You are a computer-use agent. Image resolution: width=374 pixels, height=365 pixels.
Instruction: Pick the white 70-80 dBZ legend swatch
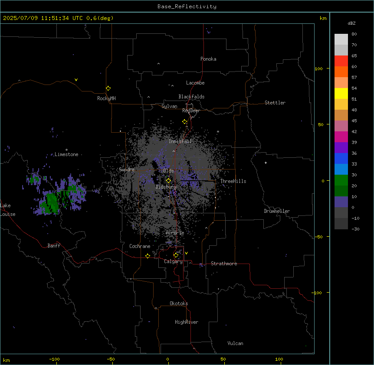(341, 39)
